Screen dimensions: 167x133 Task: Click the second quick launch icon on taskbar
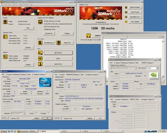coord(12,131)
